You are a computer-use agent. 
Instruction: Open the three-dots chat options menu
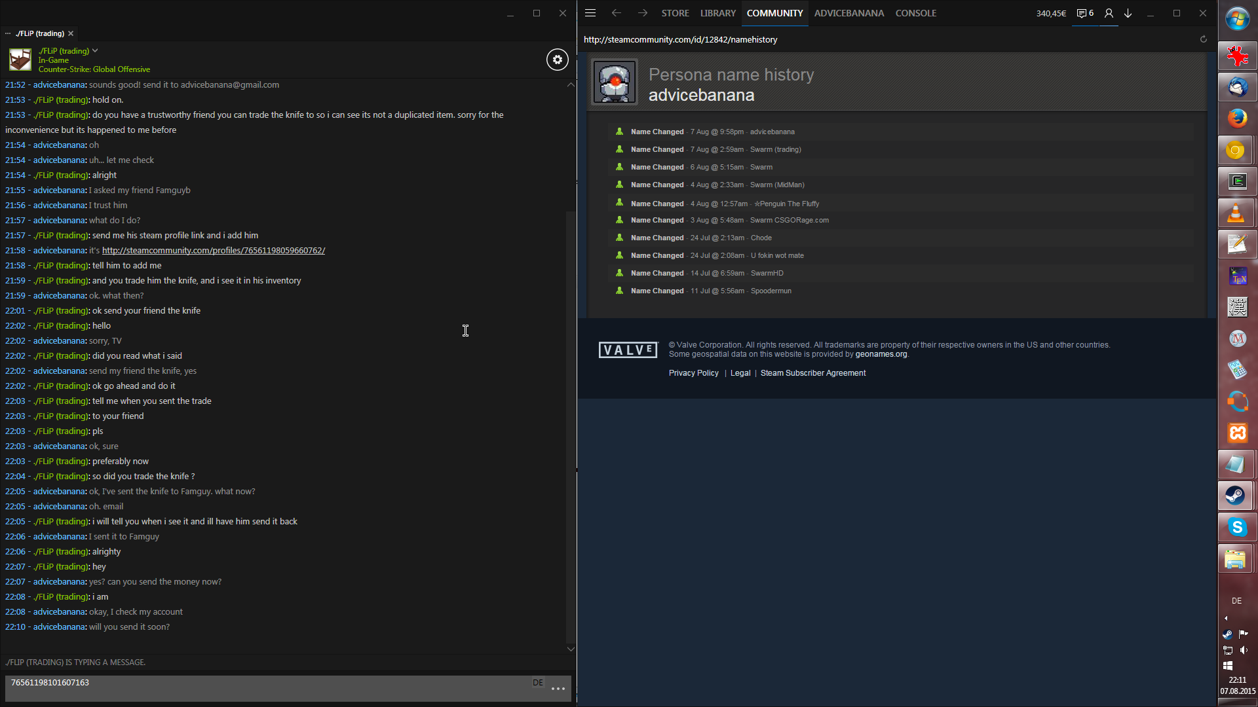[558, 688]
